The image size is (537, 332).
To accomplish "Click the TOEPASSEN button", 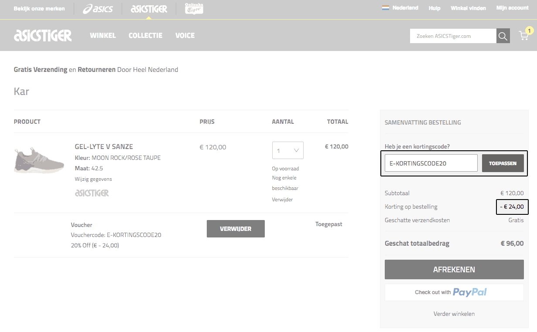I will point(503,163).
